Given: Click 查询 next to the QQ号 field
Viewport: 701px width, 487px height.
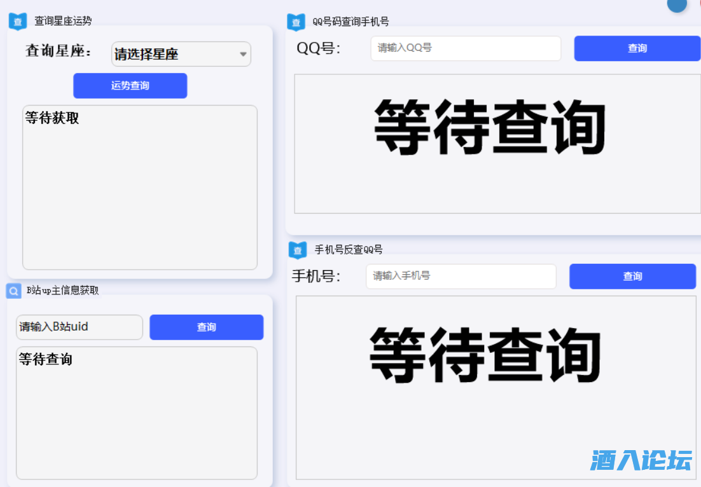Looking at the screenshot, I should [x=637, y=48].
